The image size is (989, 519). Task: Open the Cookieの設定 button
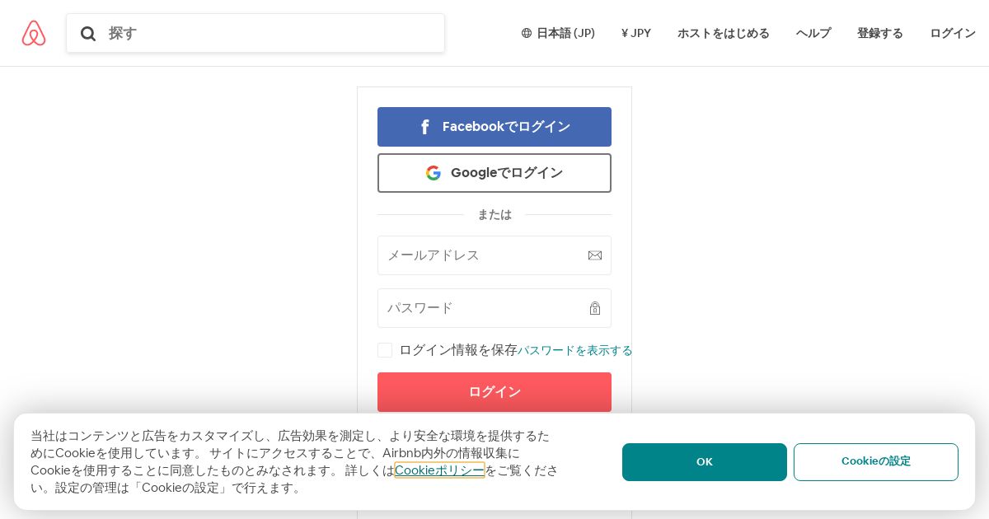point(876,462)
